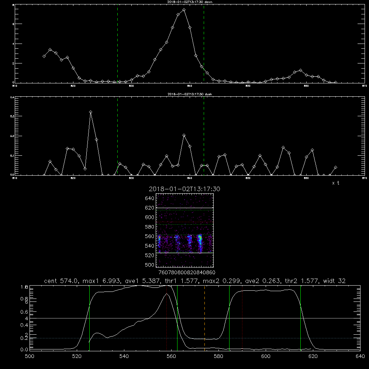369x369 pixels.
Task: Click the first diamond point of the dawn curve
Action: tap(44, 56)
